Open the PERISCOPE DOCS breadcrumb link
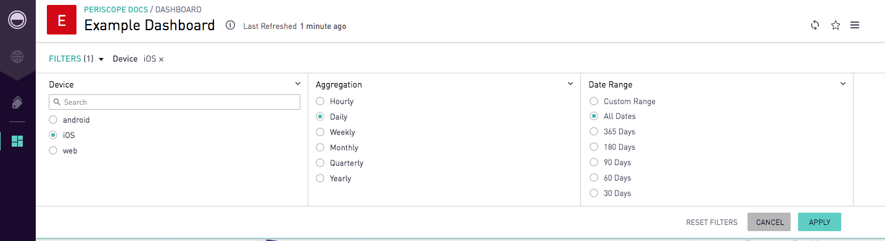 (x=116, y=10)
